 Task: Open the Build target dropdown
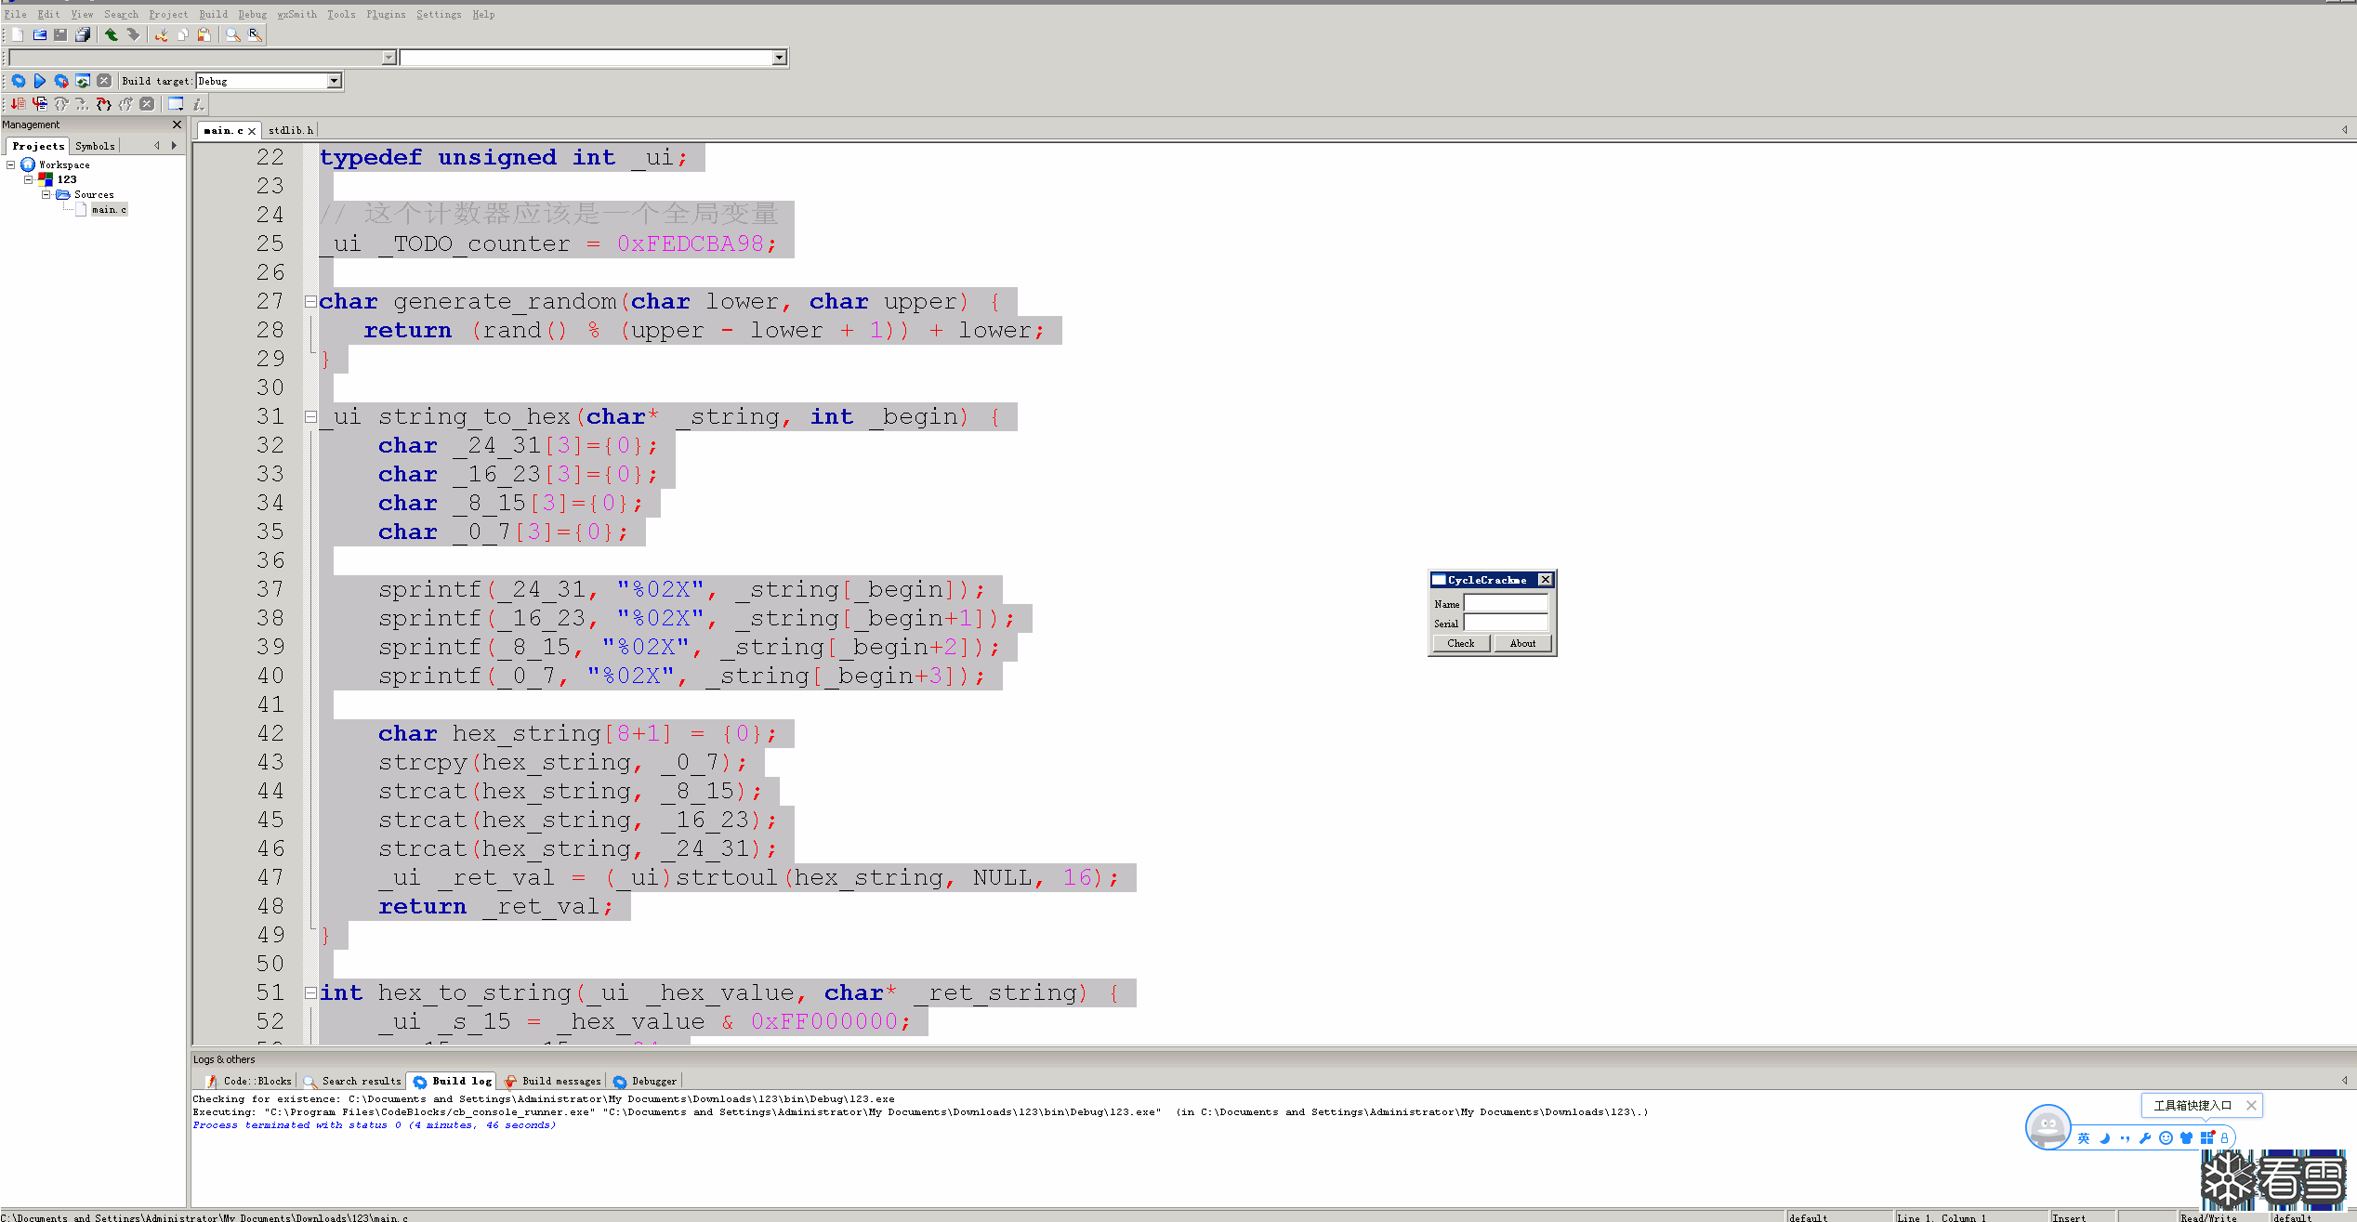pyautogui.click(x=334, y=81)
